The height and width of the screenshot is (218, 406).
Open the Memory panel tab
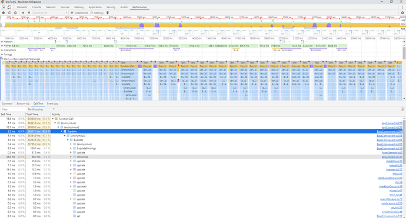coord(79,7)
